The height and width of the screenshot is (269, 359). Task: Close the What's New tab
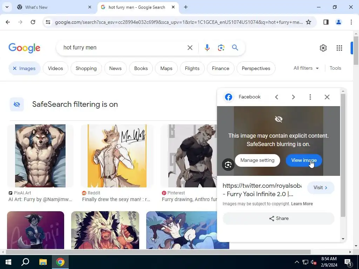[x=90, y=7]
